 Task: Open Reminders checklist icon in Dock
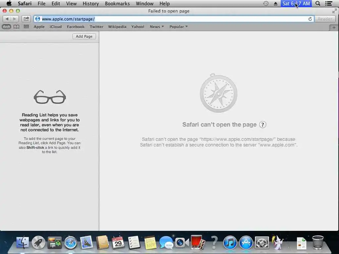[134, 242]
